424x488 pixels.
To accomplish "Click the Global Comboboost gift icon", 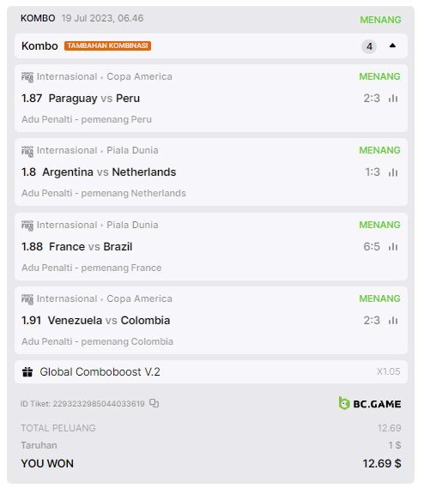I will pyautogui.click(x=27, y=372).
